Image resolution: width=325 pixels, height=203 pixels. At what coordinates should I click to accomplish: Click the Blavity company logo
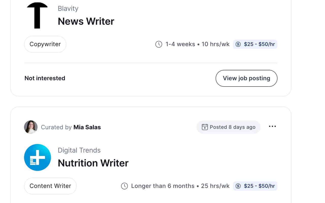(x=37, y=15)
